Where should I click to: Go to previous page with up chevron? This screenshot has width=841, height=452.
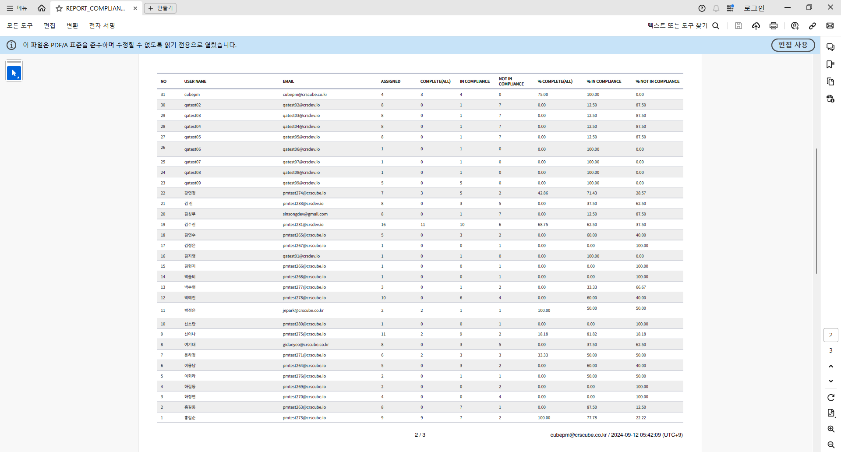831,366
